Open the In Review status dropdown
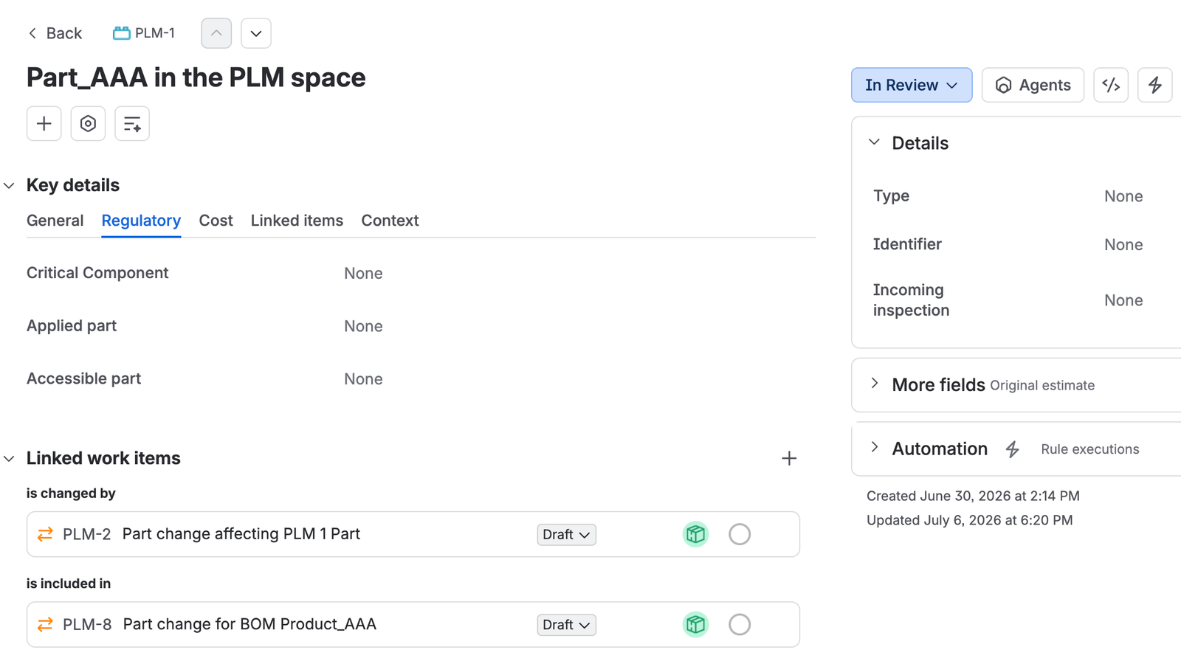 tap(912, 85)
